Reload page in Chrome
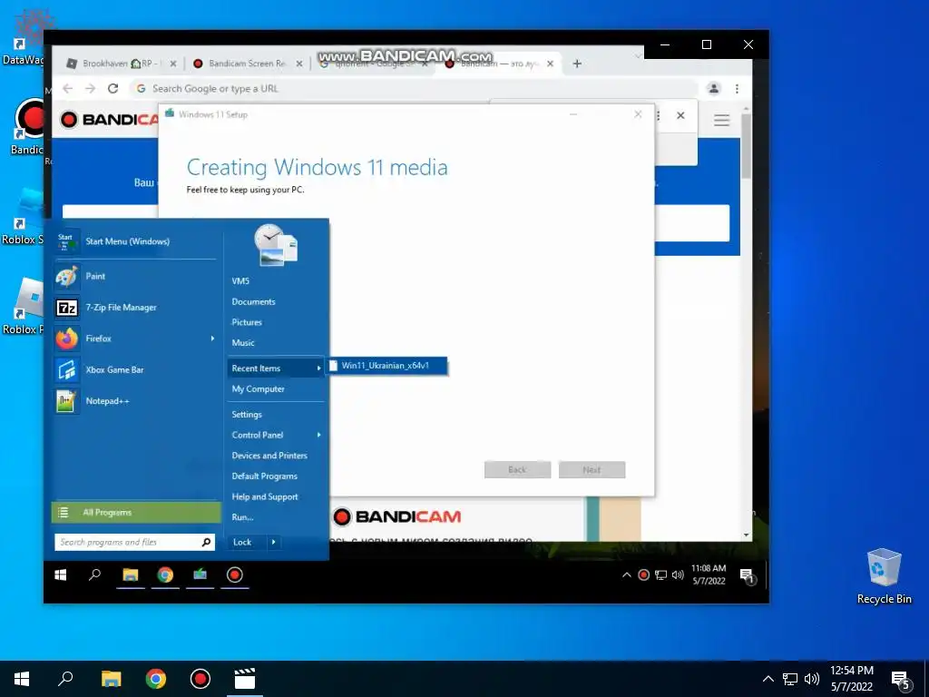The height and width of the screenshot is (697, 929). 112,88
